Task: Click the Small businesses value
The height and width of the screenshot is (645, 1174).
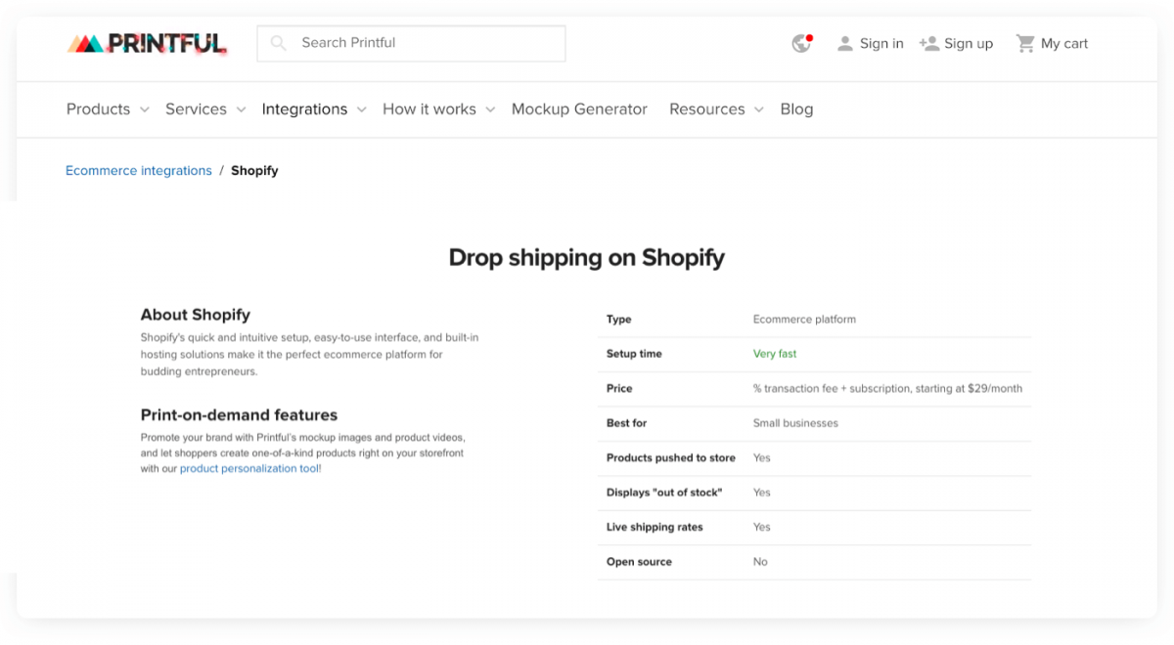Action: pyautogui.click(x=795, y=423)
